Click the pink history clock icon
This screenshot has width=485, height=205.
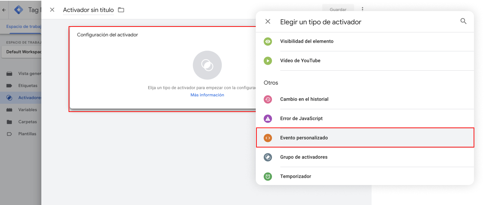pos(268,99)
